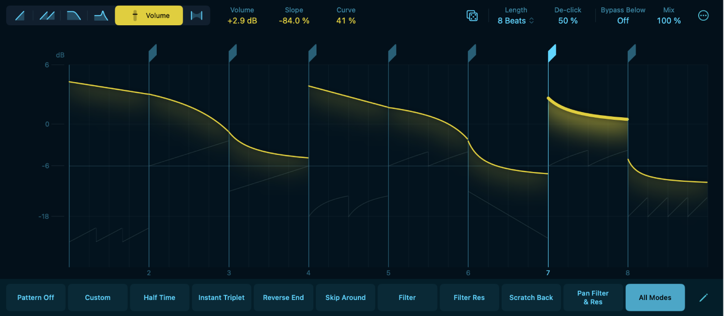Choose the Filter preset

pyautogui.click(x=408, y=297)
